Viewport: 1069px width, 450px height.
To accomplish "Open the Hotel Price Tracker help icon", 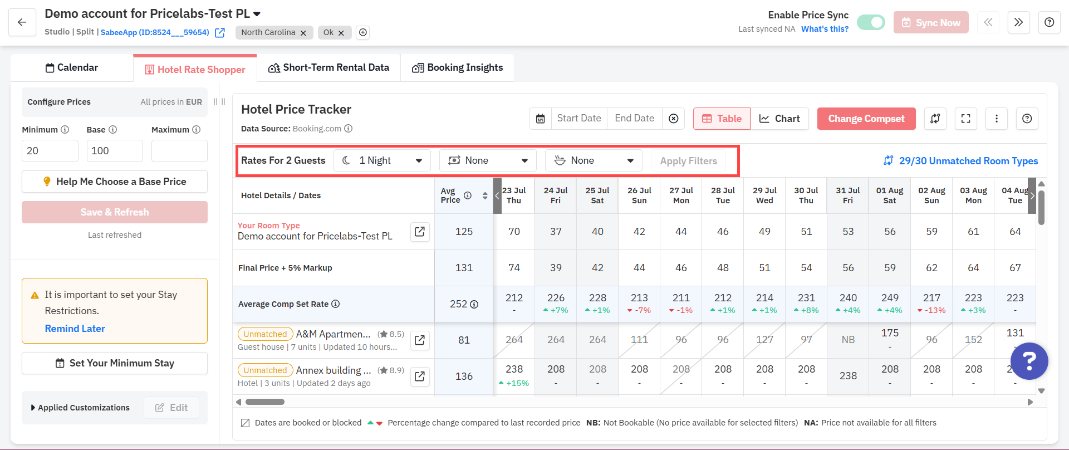I will pos(1027,119).
